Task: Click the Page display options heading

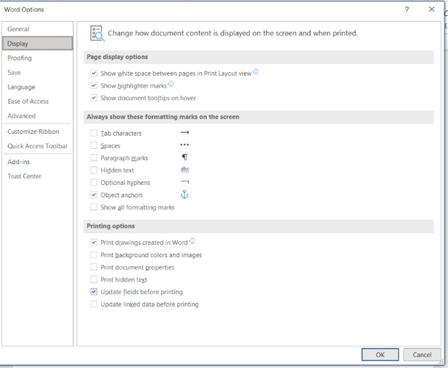Action: point(117,57)
